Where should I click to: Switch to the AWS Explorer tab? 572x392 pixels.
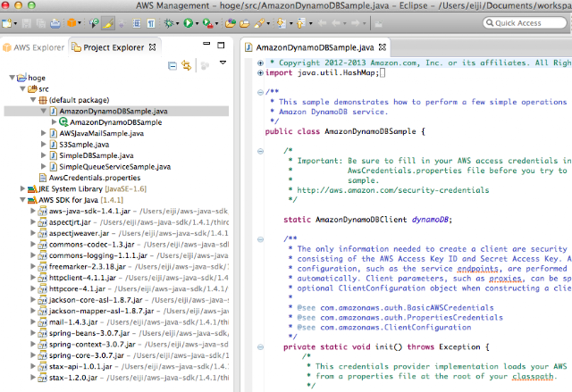(33, 47)
